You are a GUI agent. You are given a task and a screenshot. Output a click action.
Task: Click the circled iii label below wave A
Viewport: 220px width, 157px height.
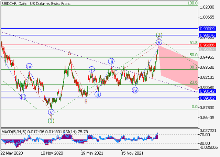(x=111, y=61)
